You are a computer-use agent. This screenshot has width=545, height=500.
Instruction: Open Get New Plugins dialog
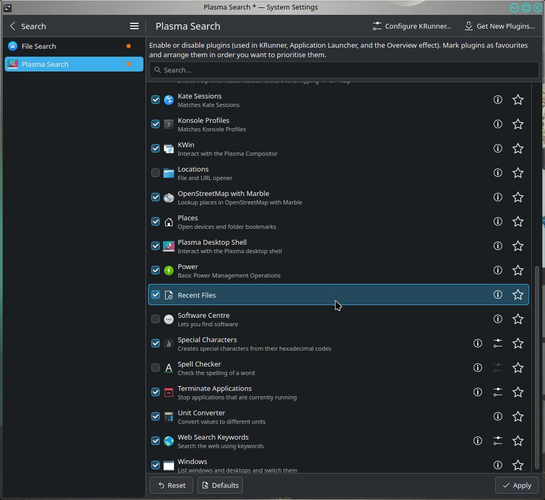pyautogui.click(x=500, y=26)
